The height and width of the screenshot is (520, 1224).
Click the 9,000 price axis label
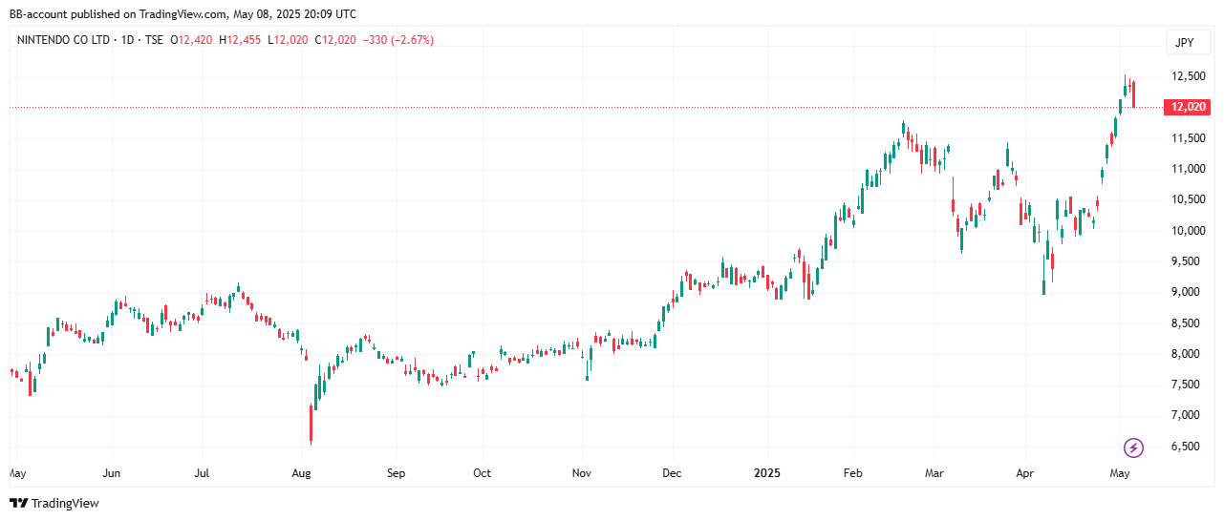[x=1188, y=292]
